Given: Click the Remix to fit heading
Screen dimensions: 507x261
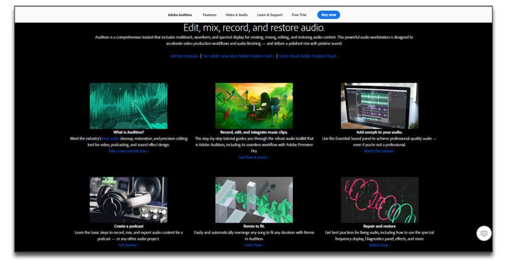Looking at the screenshot, I should (254, 226).
